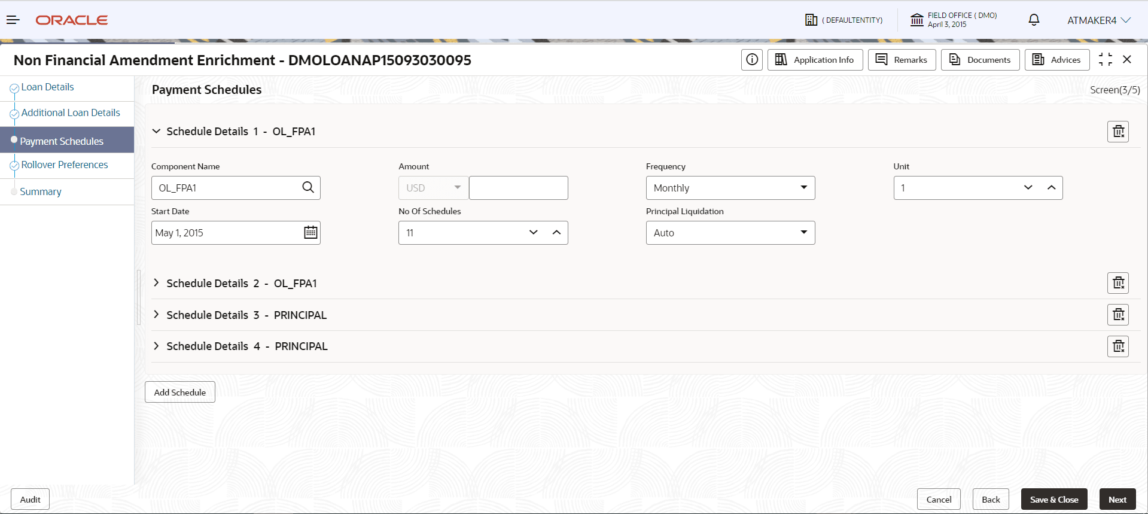Viewport: 1148px width, 514px height.
Task: Go Back to previous screen
Action: pos(991,500)
